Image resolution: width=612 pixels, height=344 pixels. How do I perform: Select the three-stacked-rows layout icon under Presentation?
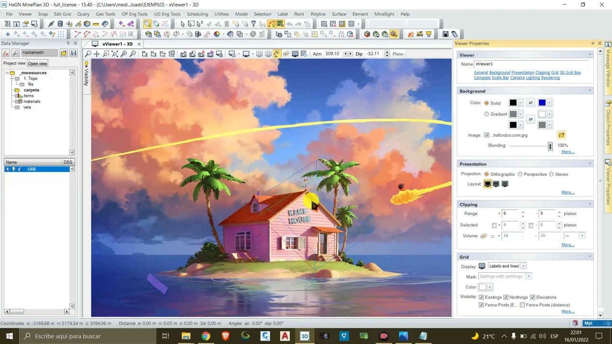505,184
